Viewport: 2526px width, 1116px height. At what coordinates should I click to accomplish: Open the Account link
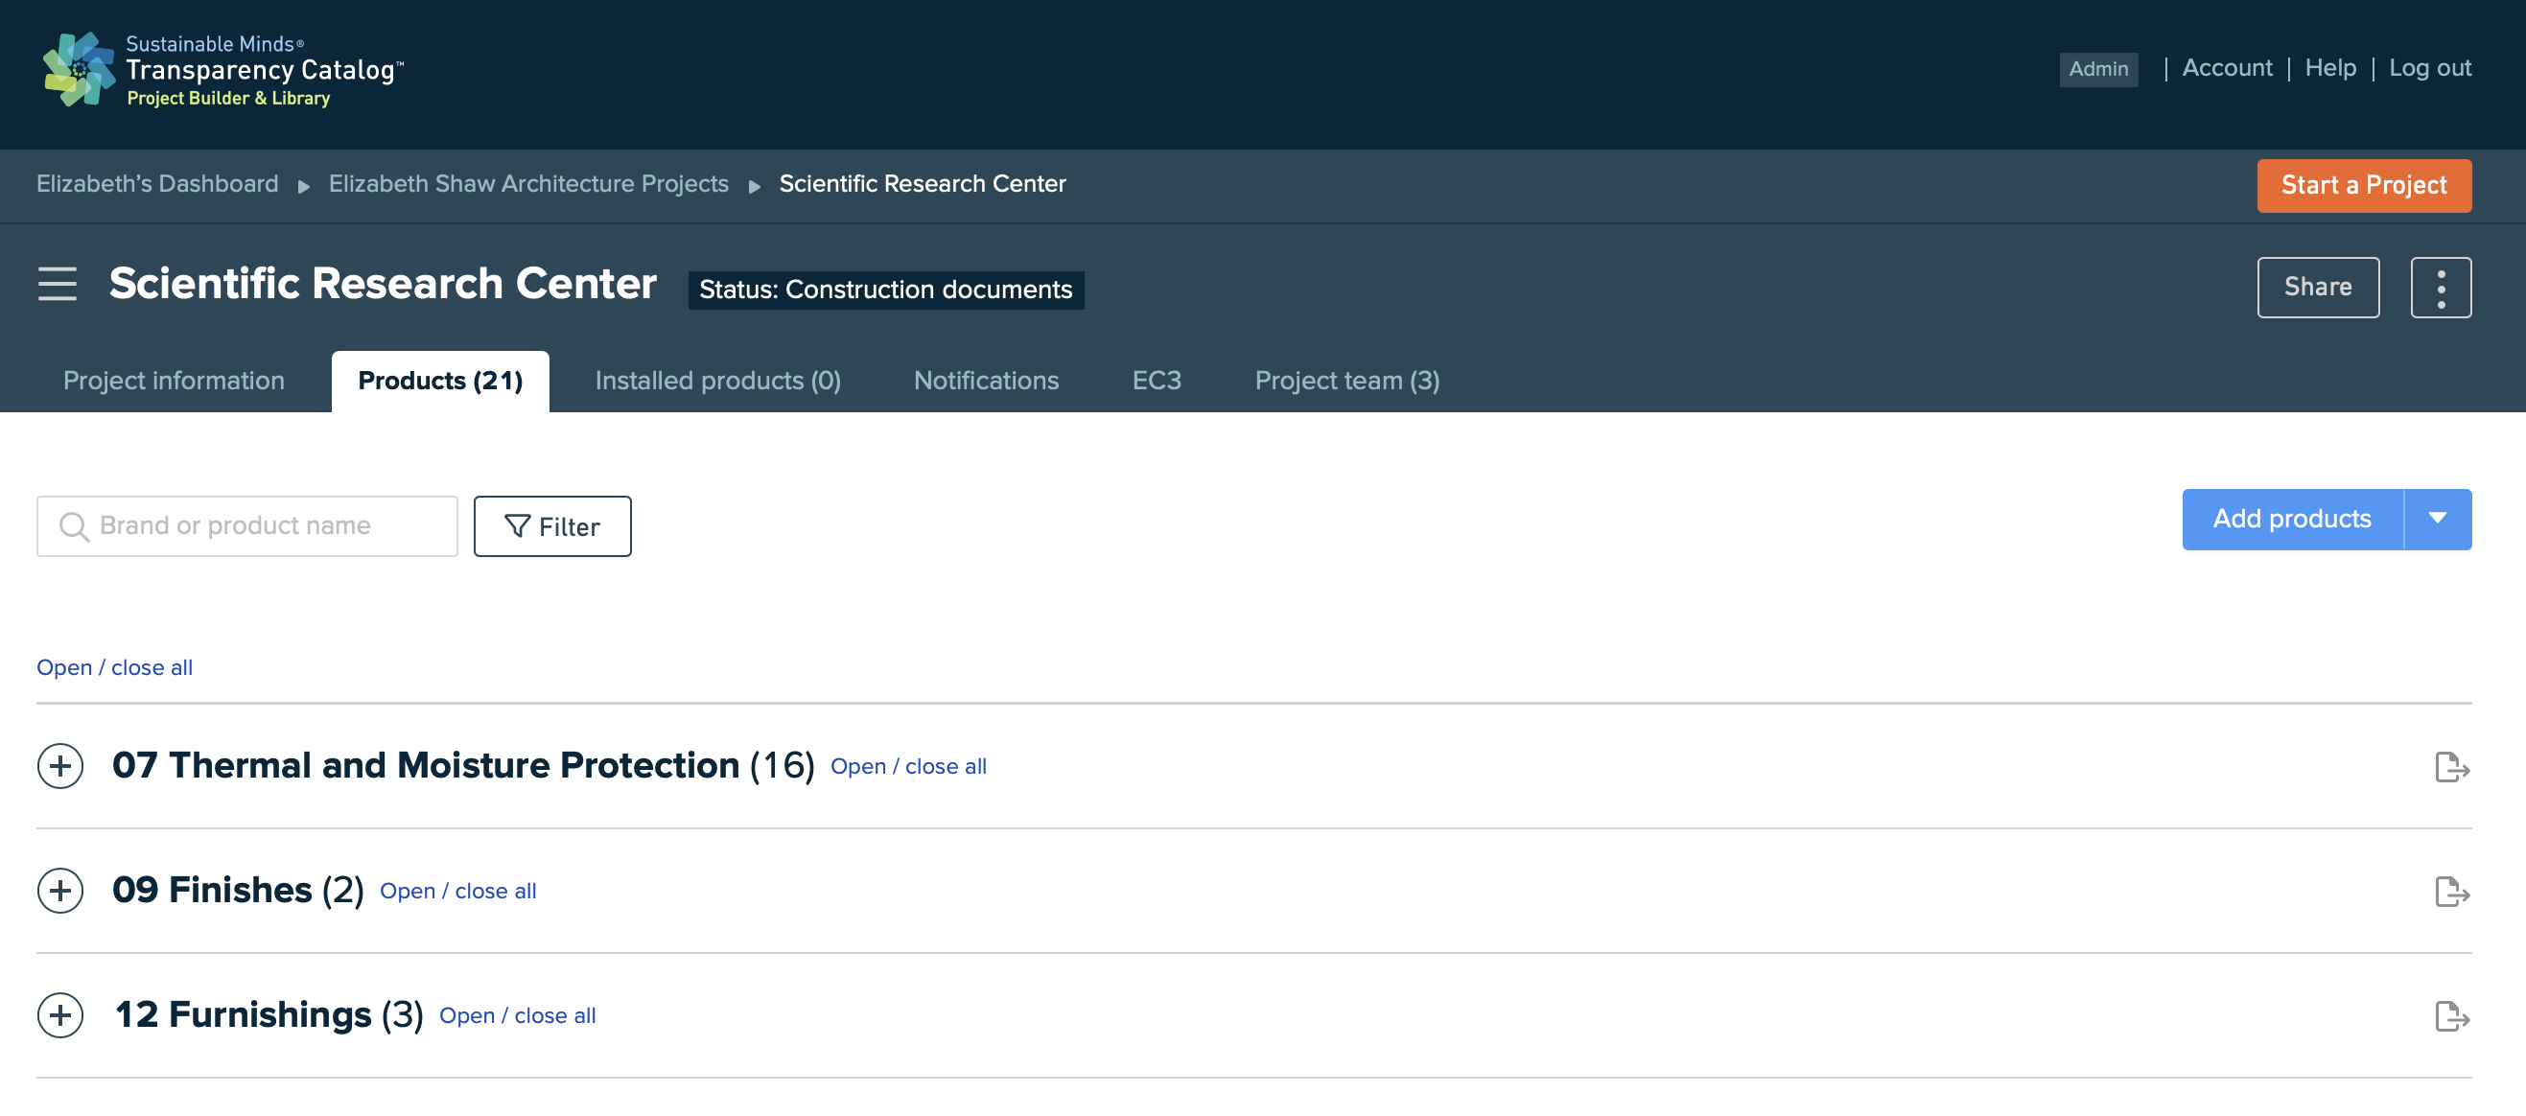[x=2226, y=68]
